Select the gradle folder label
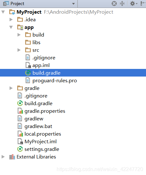This screenshot has width=146, height=175. click(x=32, y=88)
